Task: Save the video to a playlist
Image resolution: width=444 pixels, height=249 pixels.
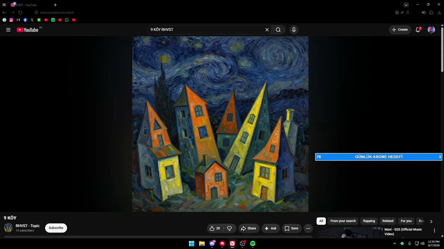Action: click(291, 228)
